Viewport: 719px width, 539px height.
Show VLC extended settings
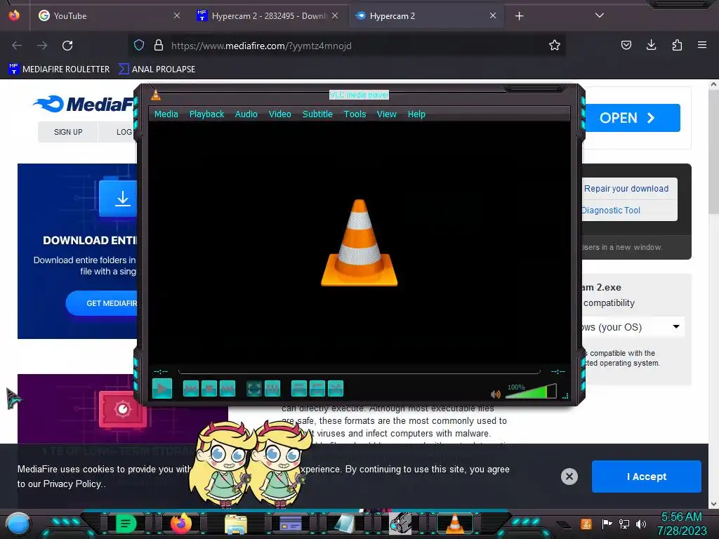pos(272,389)
